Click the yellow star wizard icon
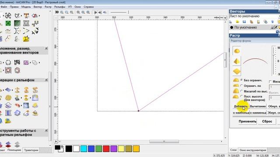This screenshot has width=280, height=157. (x=26, y=39)
